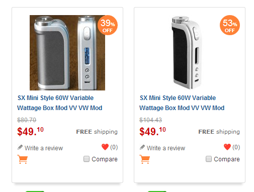Click the $49.10 price on the left card
The width and height of the screenshot is (254, 192).
coord(30,131)
